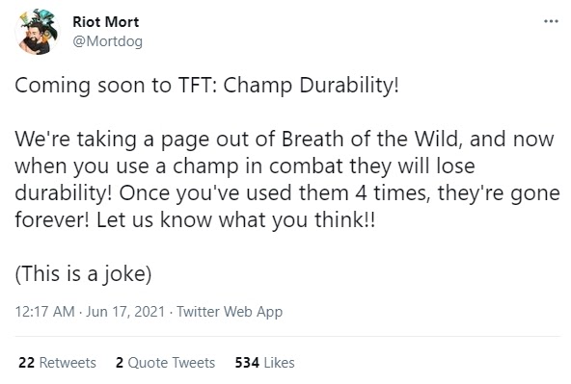The height and width of the screenshot is (384, 571).
Task: Click the "used them 4 times" phrase
Action: coord(337,192)
